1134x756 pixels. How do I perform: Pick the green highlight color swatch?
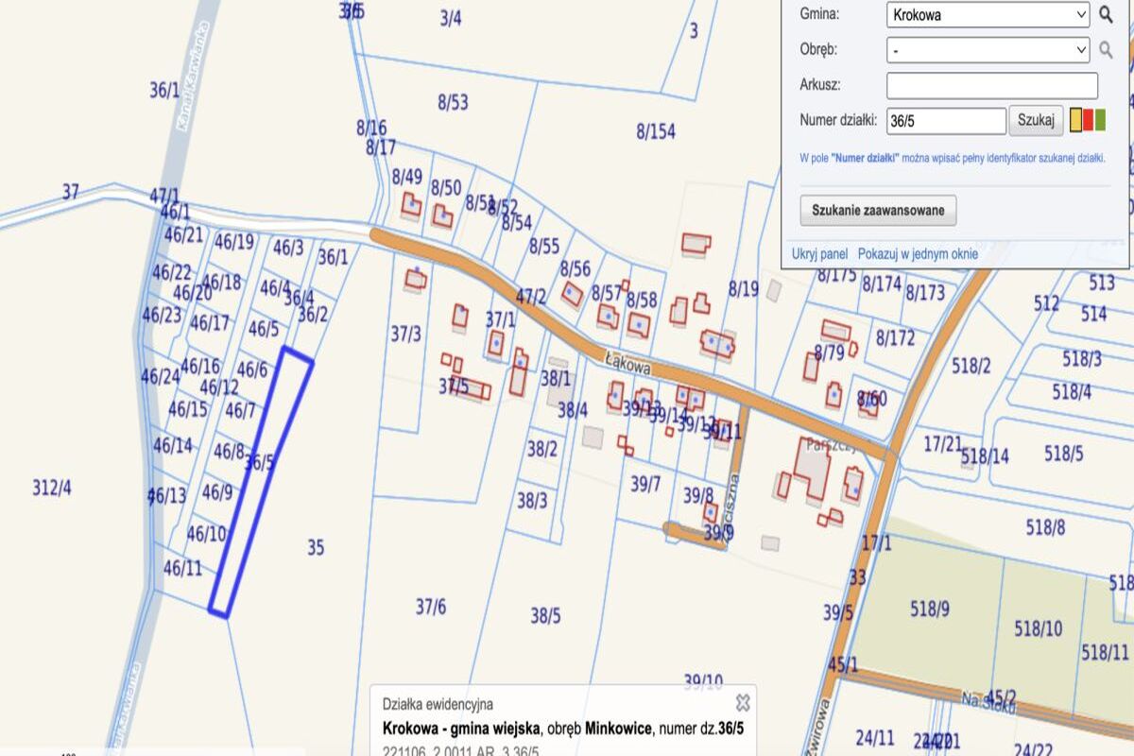pos(1100,120)
